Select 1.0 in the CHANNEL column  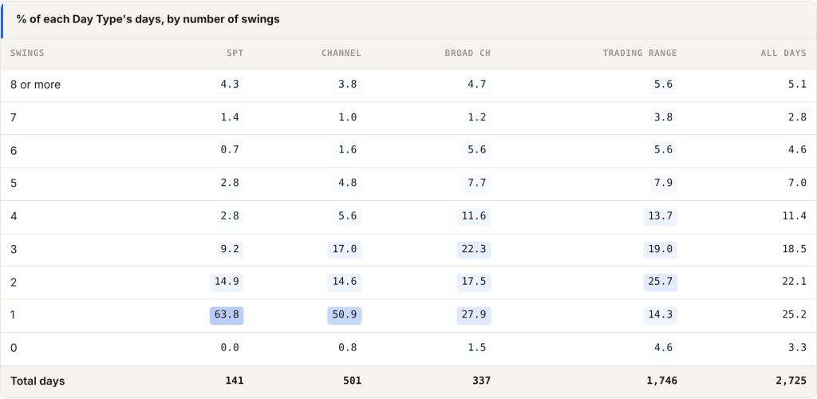tap(348, 117)
